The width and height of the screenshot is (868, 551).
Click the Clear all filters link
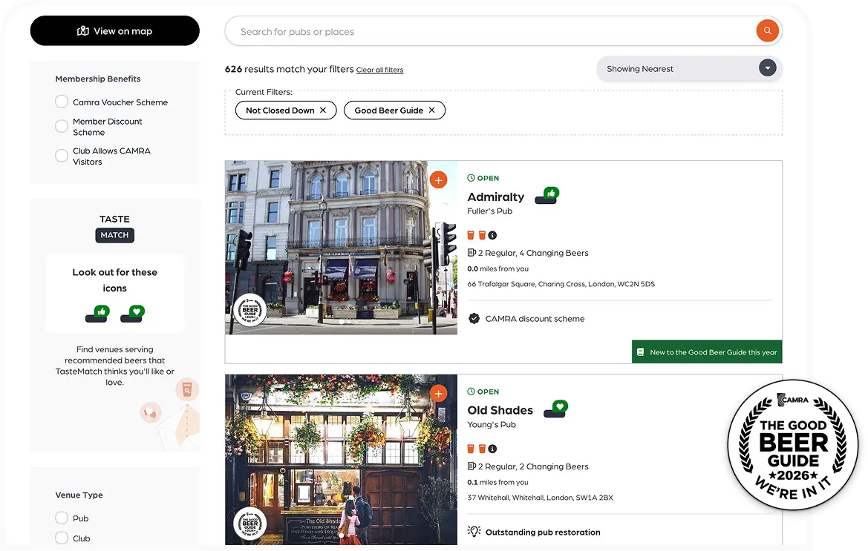coord(379,70)
